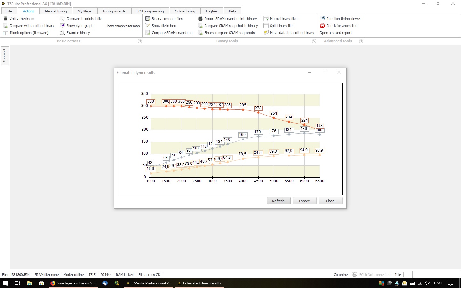Open Task View on taskbar

(17, 283)
